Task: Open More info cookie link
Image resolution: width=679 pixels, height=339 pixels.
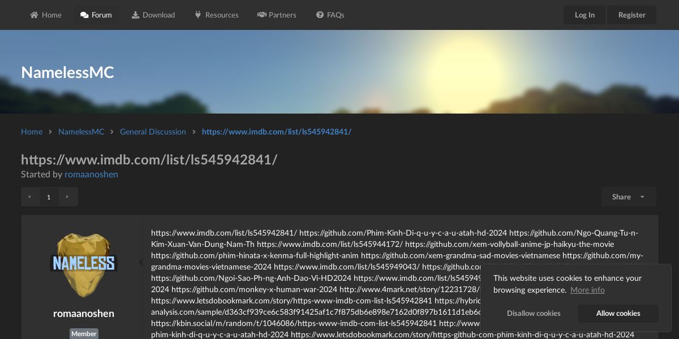Action: pyautogui.click(x=587, y=290)
